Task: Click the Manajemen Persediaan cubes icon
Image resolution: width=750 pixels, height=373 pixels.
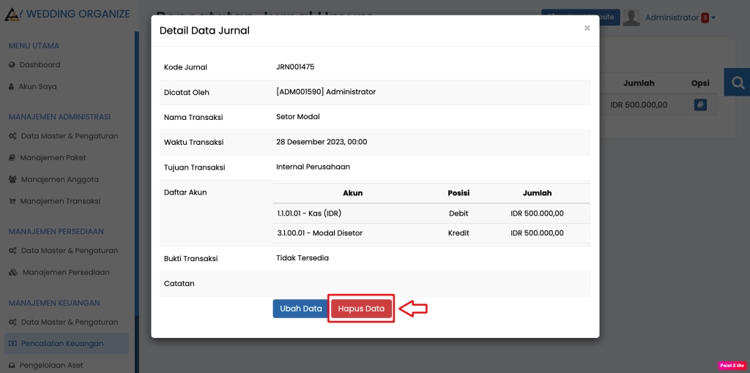Action: pos(13,273)
